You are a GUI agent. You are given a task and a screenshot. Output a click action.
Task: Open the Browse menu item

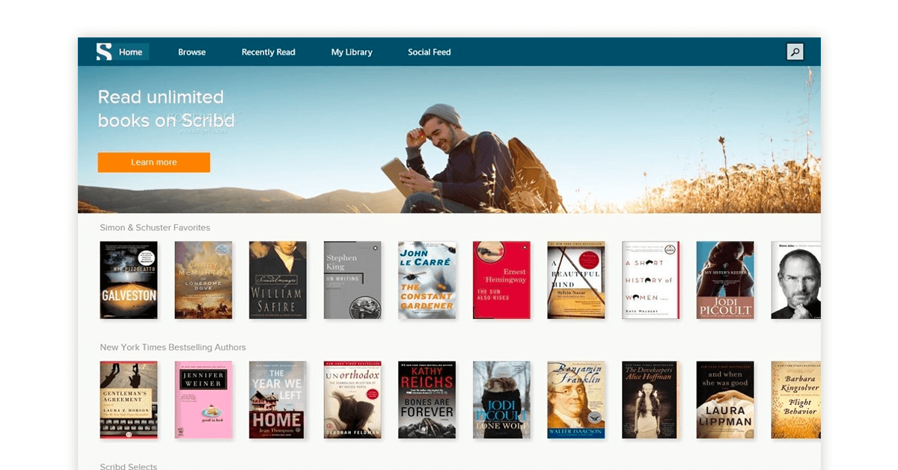tap(192, 52)
